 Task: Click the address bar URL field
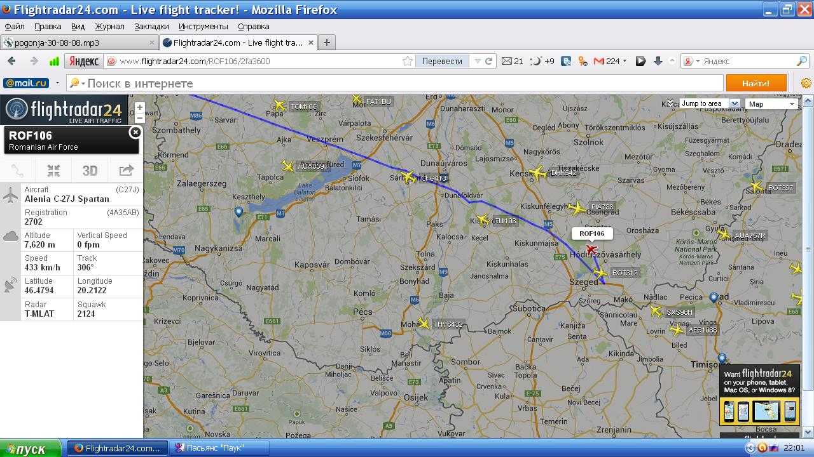click(x=254, y=61)
